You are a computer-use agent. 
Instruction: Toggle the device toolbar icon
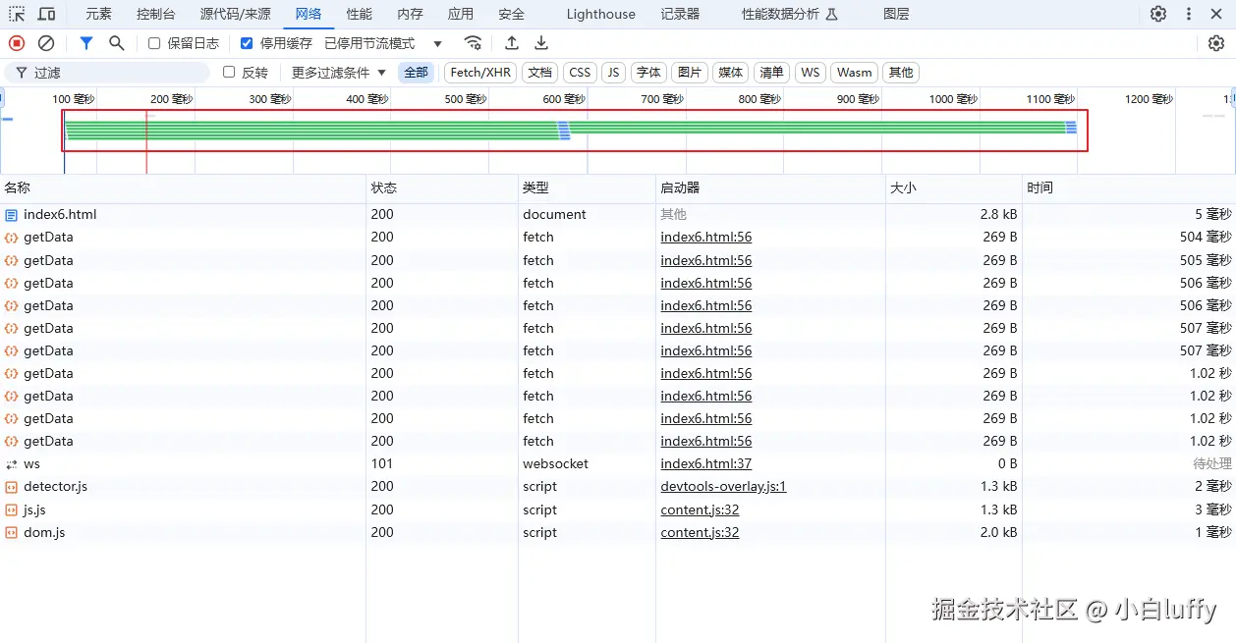click(46, 14)
